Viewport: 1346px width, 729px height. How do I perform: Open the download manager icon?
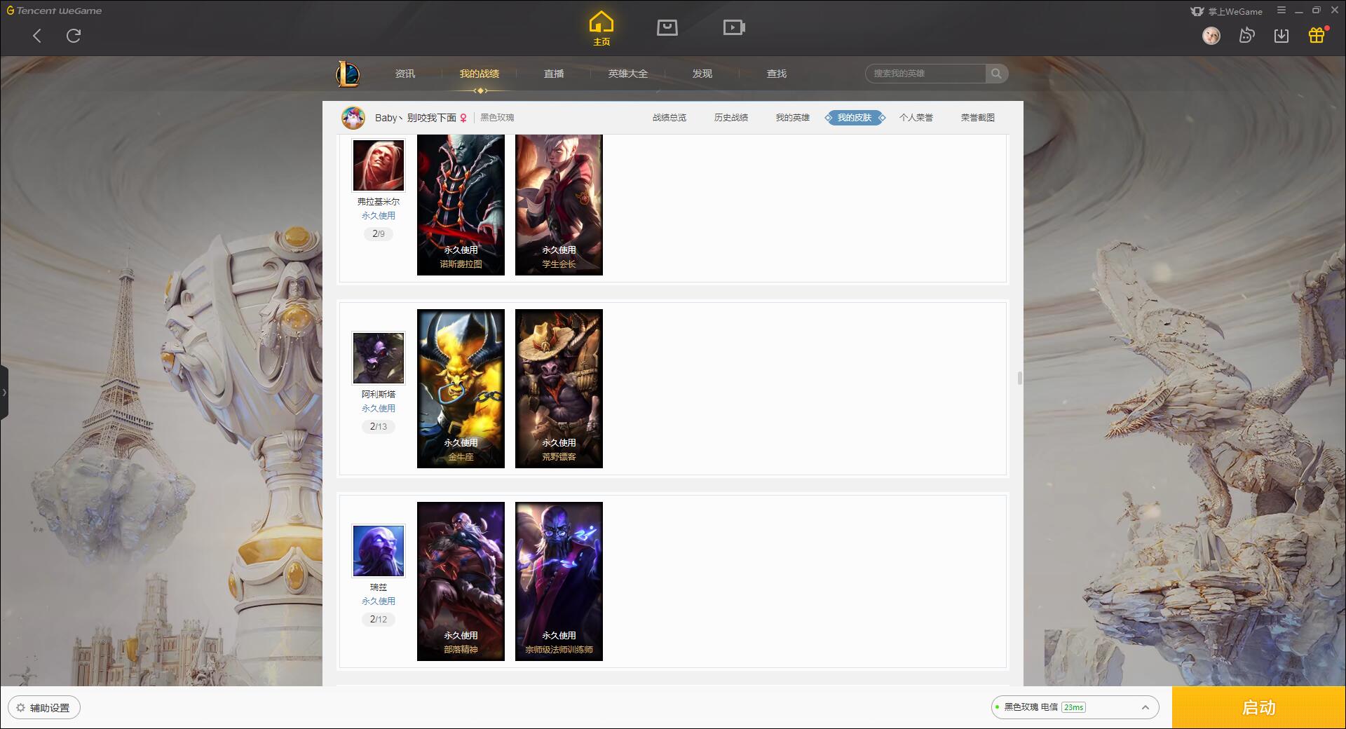pyautogui.click(x=1282, y=36)
